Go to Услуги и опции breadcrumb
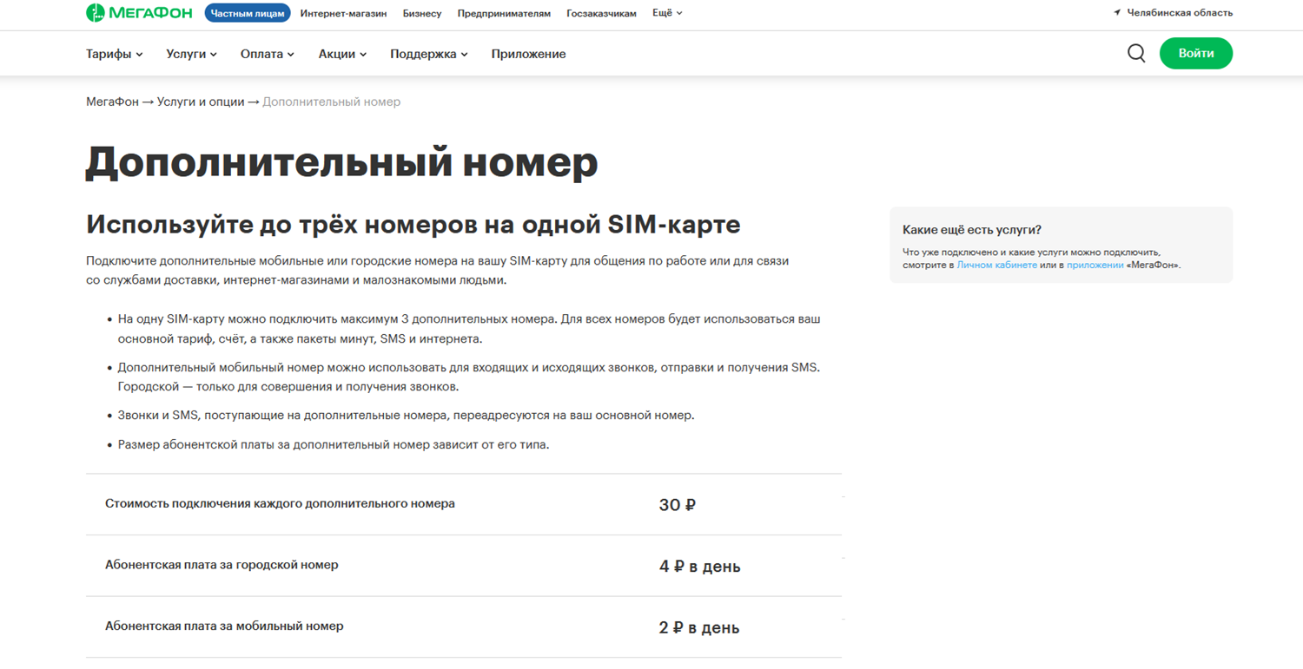 (x=201, y=102)
